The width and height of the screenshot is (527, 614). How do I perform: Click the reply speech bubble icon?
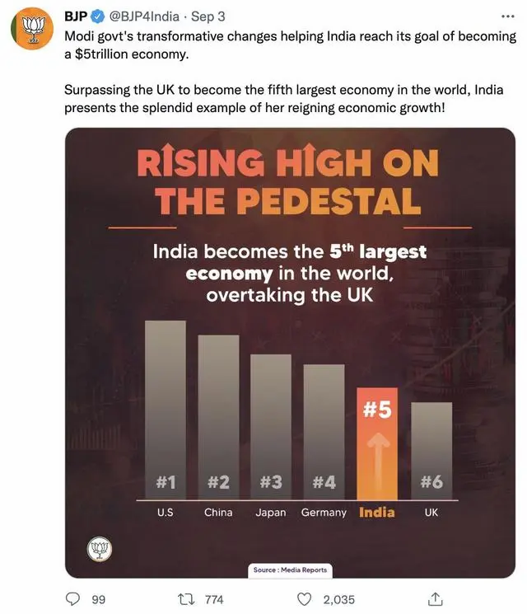[72, 598]
